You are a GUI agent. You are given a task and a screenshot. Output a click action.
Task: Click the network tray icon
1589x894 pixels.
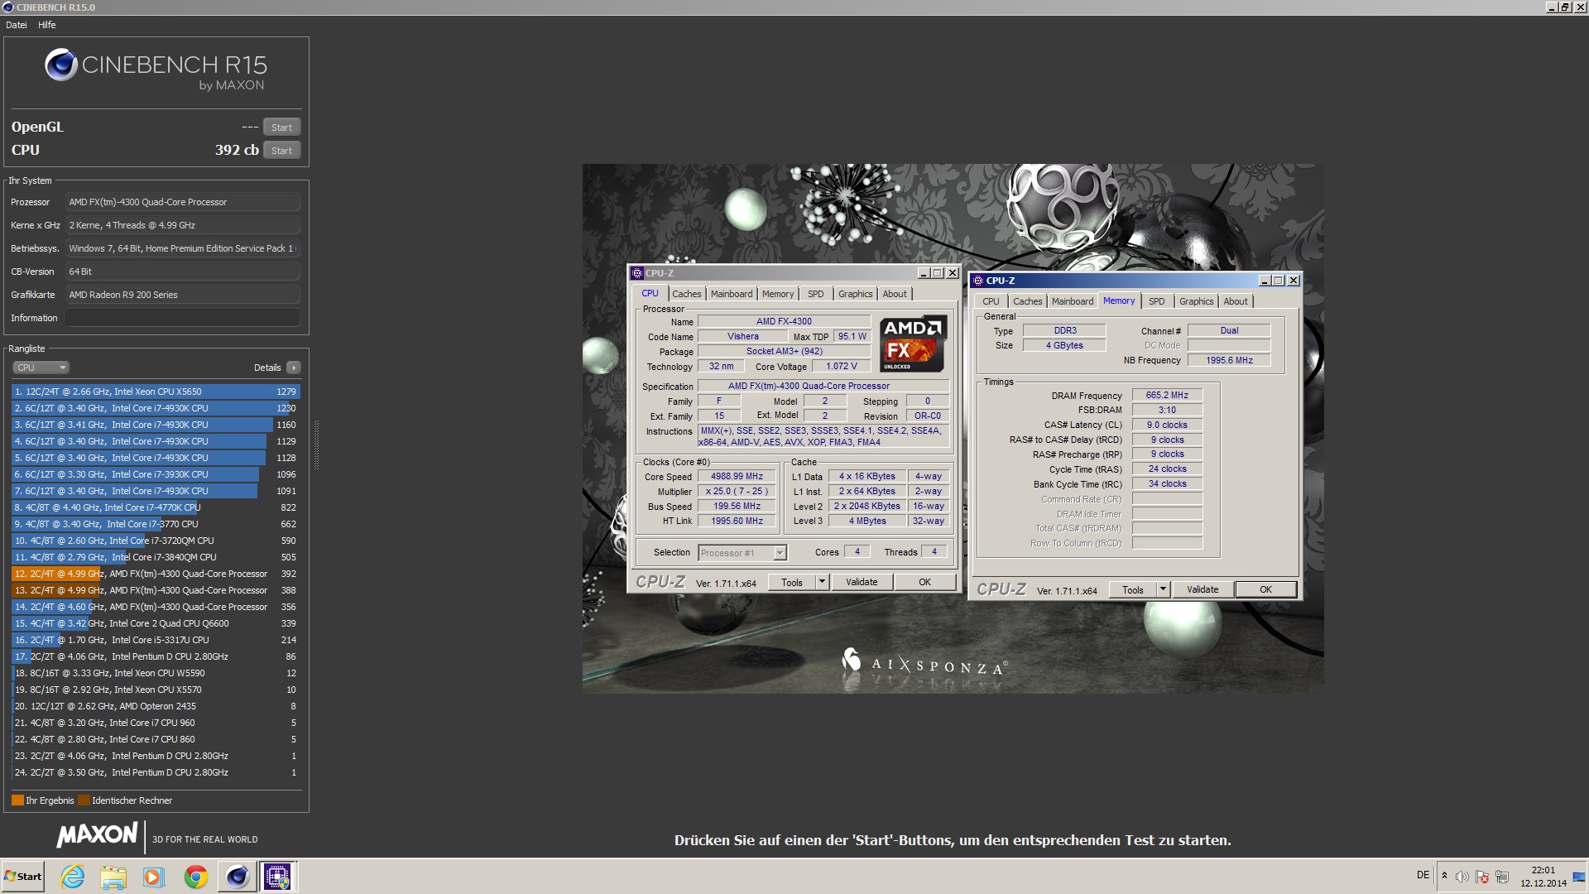pos(1502,877)
